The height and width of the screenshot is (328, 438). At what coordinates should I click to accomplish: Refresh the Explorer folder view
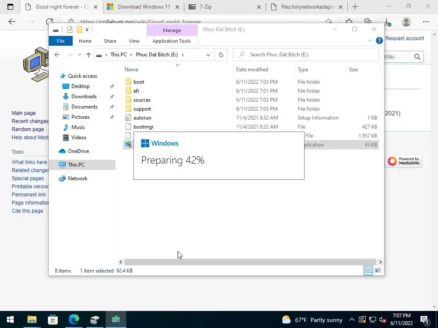(x=221, y=55)
